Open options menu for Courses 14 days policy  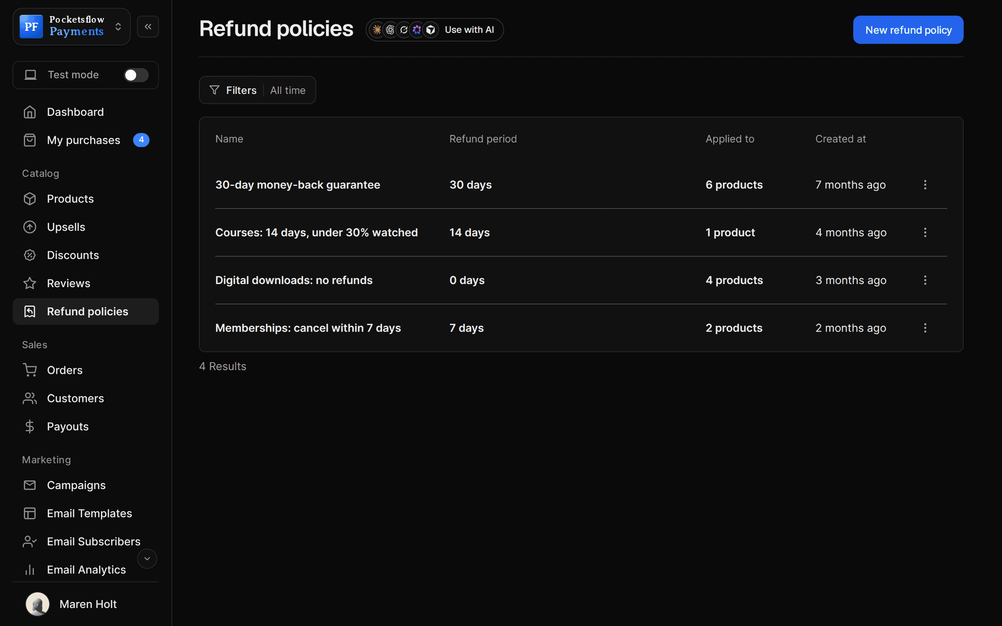click(x=925, y=233)
